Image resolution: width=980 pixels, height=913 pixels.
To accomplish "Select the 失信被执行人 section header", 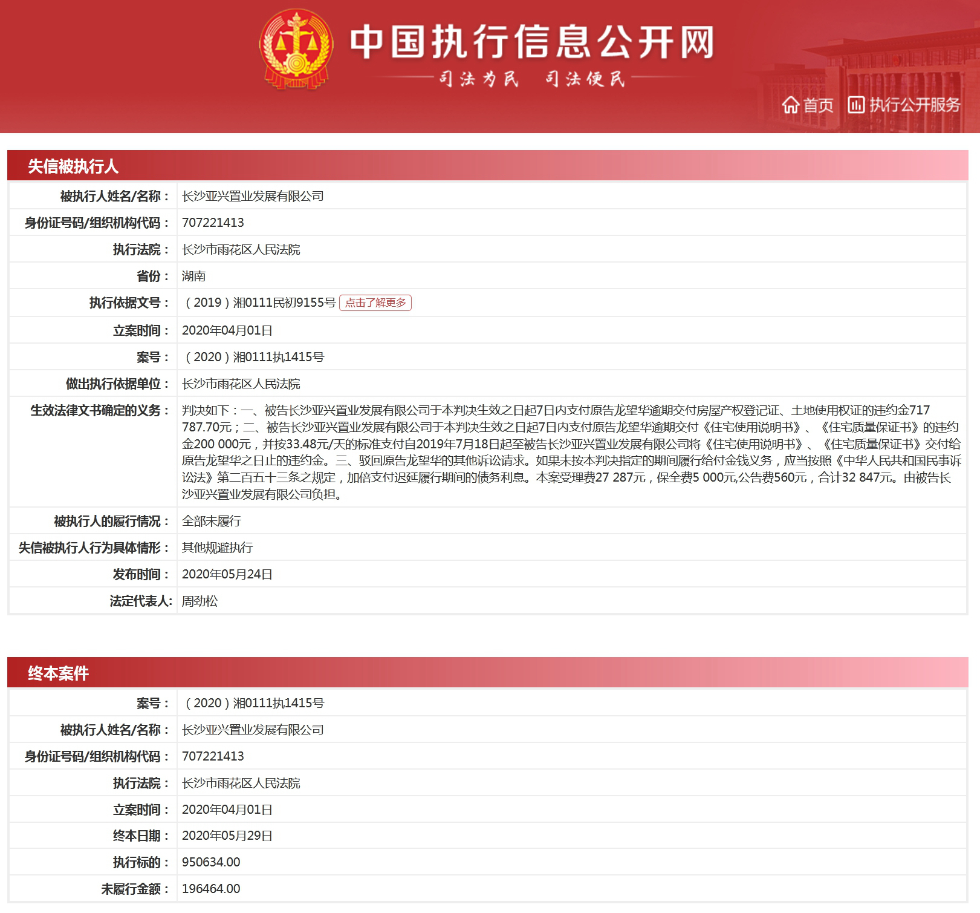I will pos(487,166).
